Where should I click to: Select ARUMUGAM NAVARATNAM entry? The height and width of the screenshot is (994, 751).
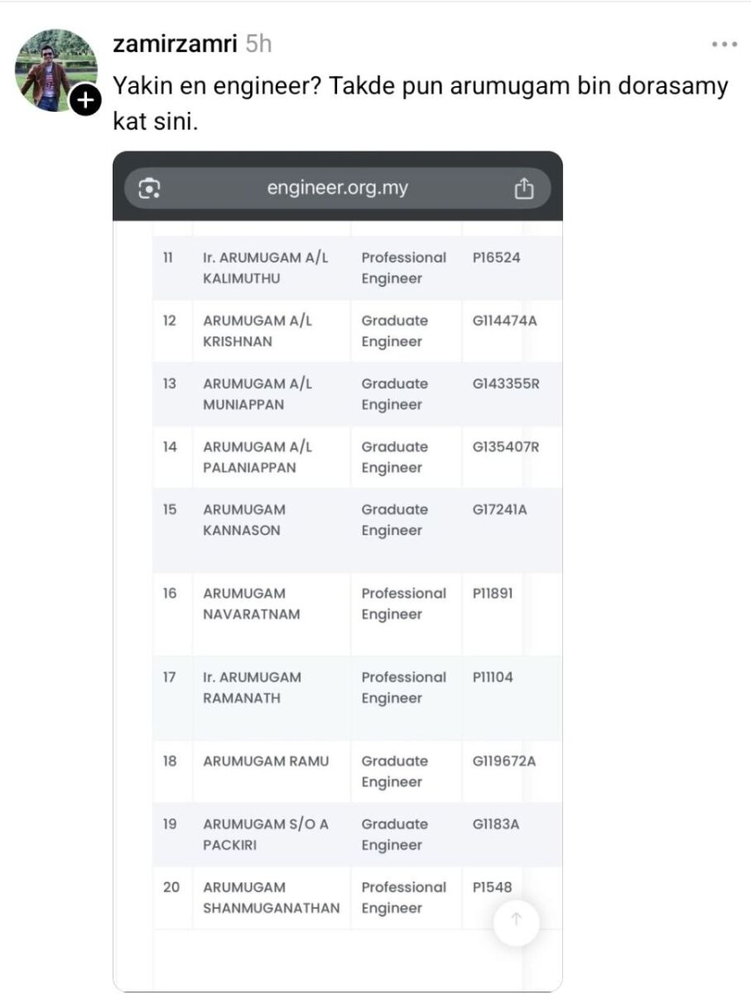click(x=251, y=604)
